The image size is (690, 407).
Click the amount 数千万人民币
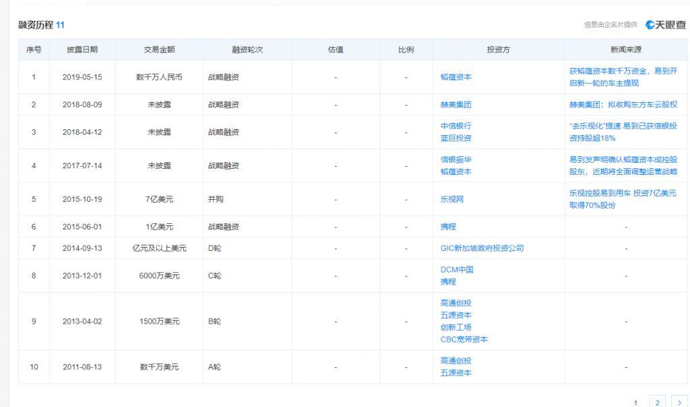tap(159, 77)
